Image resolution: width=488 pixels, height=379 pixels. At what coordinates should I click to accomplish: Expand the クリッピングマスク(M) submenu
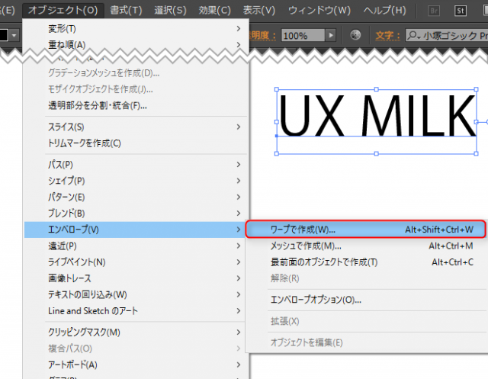[x=84, y=332]
